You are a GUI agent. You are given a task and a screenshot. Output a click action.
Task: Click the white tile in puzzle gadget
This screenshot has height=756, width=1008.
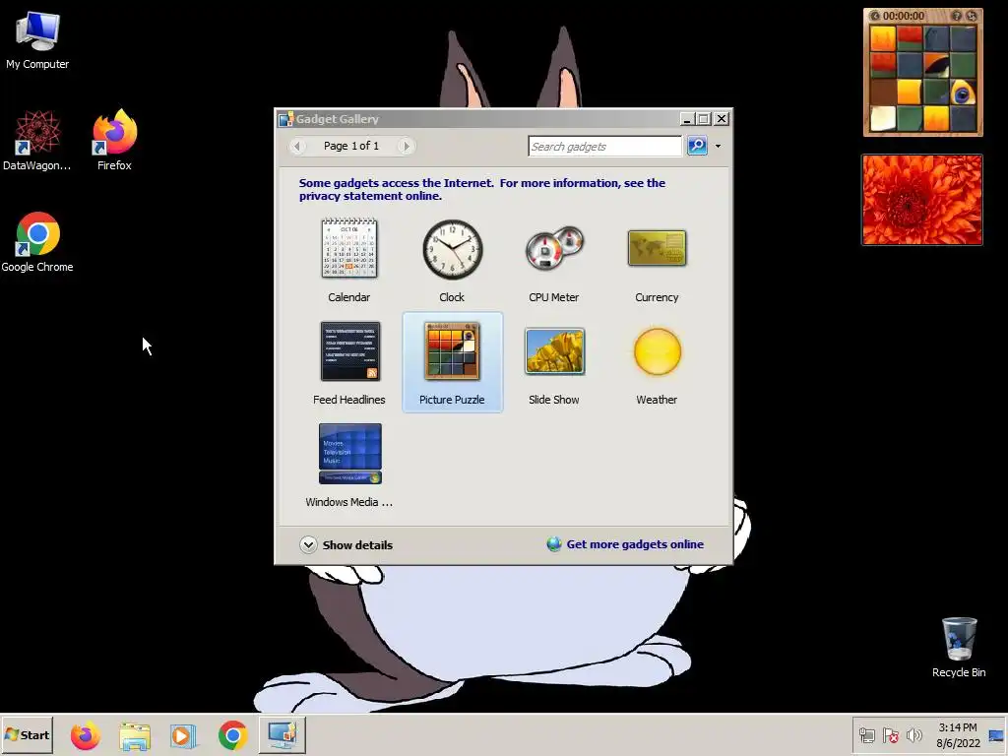pyautogui.click(x=883, y=118)
